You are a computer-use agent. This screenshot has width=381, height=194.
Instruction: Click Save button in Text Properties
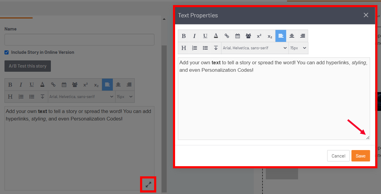pos(360,156)
